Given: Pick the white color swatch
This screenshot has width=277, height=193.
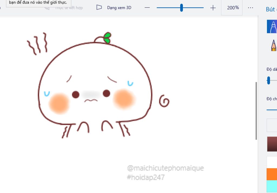Looking at the screenshot, I should [272, 162].
